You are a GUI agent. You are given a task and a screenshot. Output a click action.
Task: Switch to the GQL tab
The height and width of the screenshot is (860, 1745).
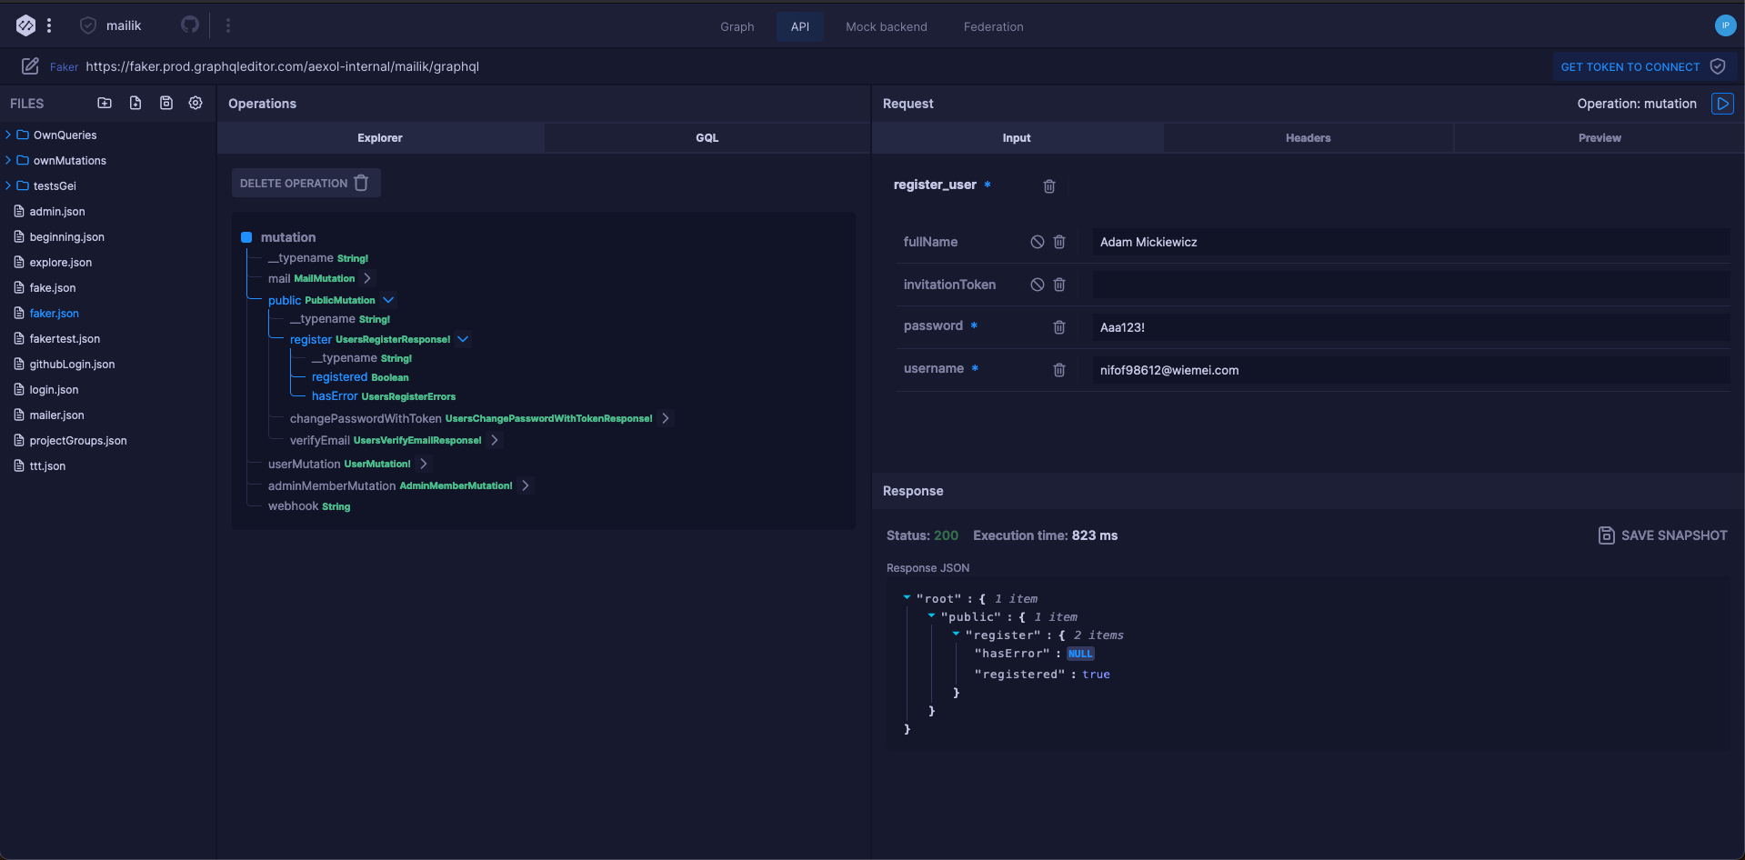[707, 138]
